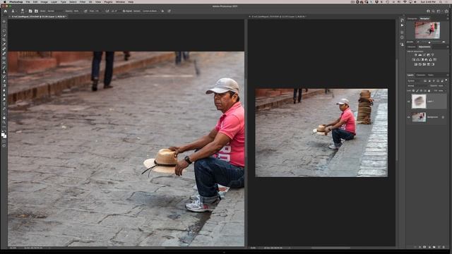Toggle lock transparent pixels
This screenshot has height=254, width=452.
pyautogui.click(x=414, y=91)
